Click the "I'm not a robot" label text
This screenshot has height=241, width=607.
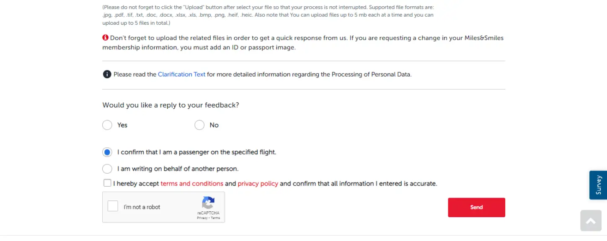pyautogui.click(x=142, y=207)
